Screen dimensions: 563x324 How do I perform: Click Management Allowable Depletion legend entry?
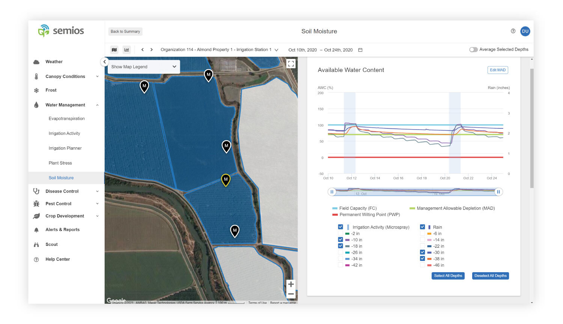tap(452, 208)
